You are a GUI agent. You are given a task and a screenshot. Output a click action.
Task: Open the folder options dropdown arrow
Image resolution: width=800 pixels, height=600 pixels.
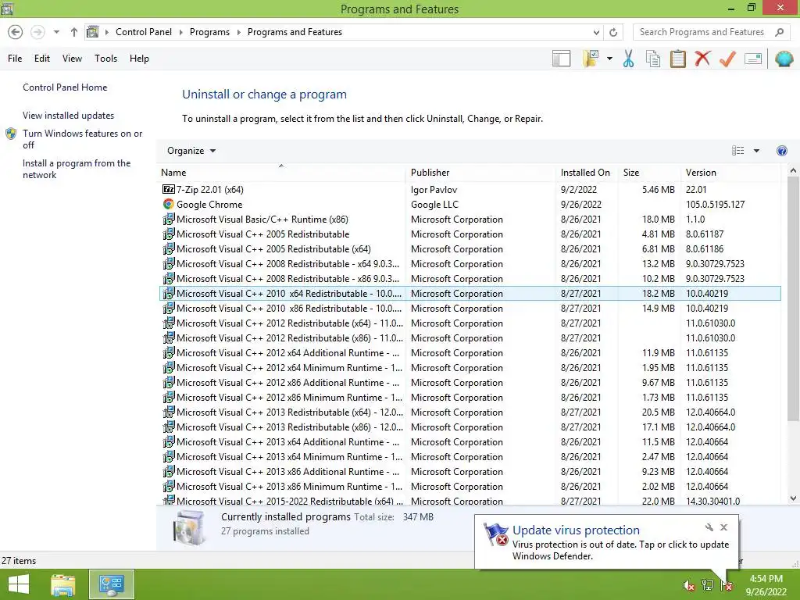(609, 59)
